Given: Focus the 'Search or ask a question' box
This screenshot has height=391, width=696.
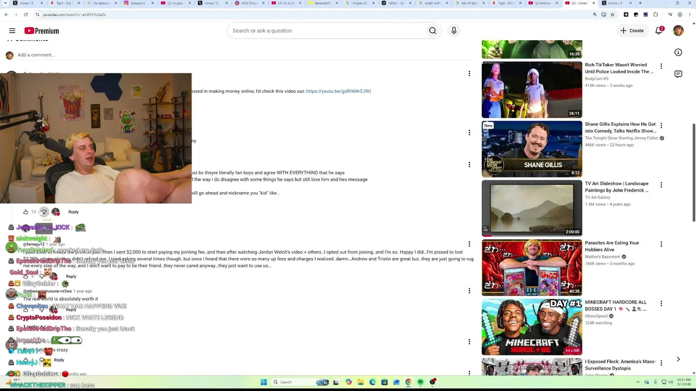Looking at the screenshot, I should 326,31.
